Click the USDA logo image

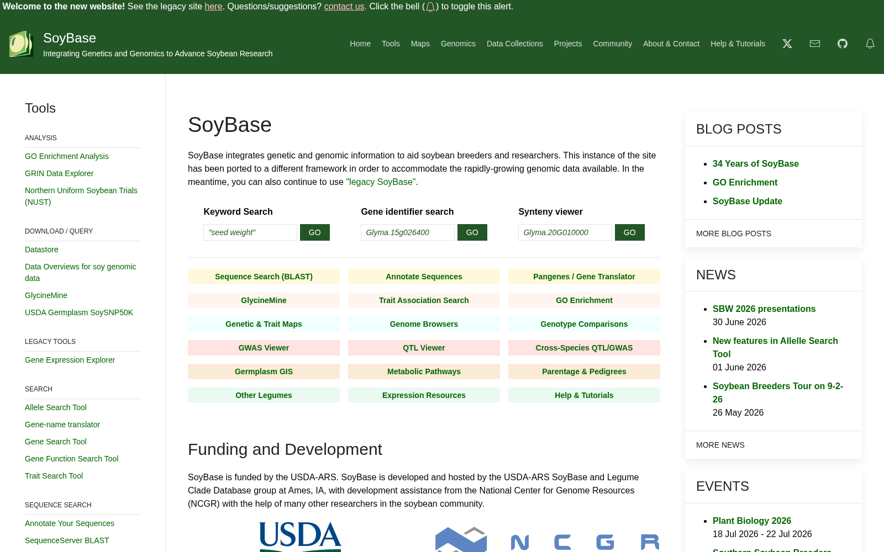(x=301, y=537)
